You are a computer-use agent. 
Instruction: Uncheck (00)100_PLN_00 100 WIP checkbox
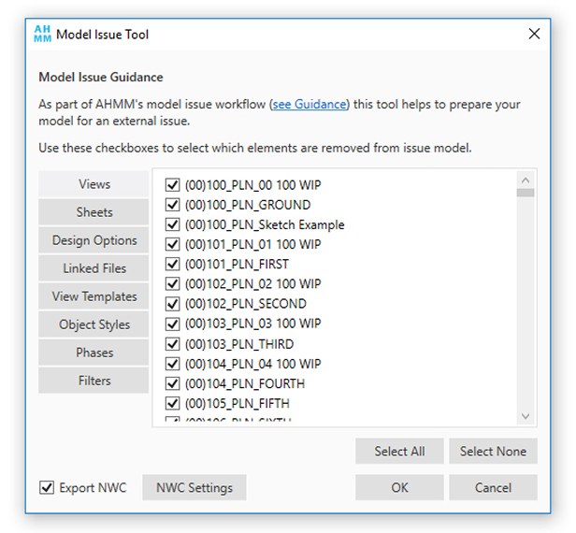tap(172, 185)
